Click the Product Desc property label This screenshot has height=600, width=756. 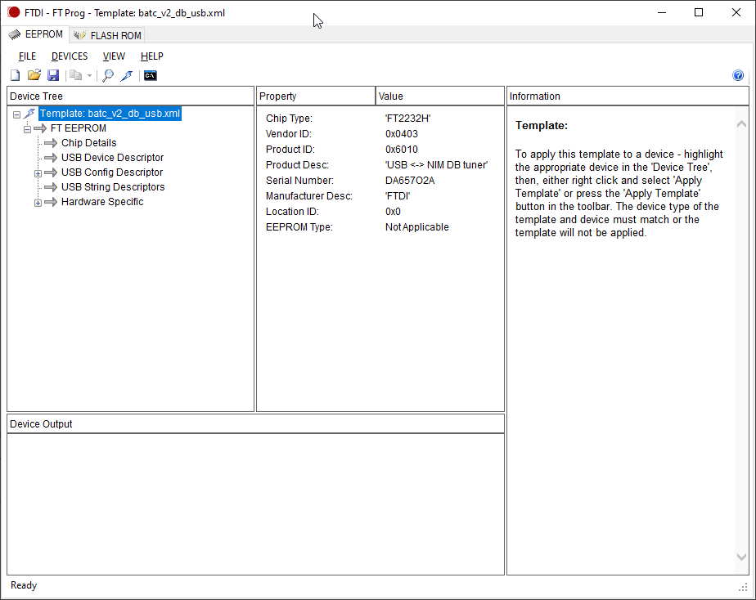(297, 164)
